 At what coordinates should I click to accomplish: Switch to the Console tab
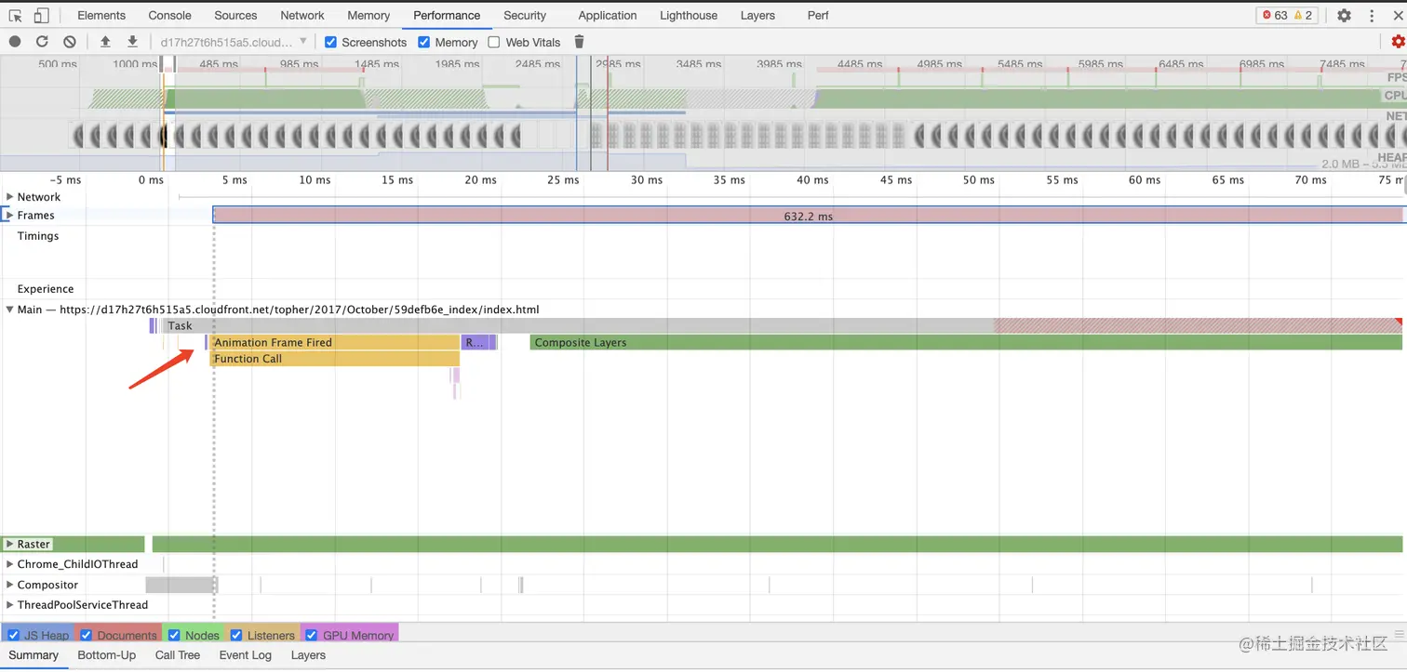170,16
